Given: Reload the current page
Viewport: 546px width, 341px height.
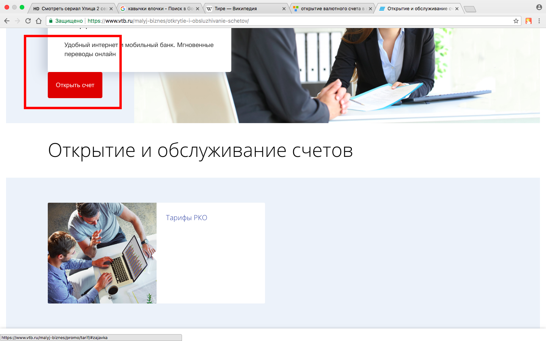Looking at the screenshot, I should [x=28, y=21].
